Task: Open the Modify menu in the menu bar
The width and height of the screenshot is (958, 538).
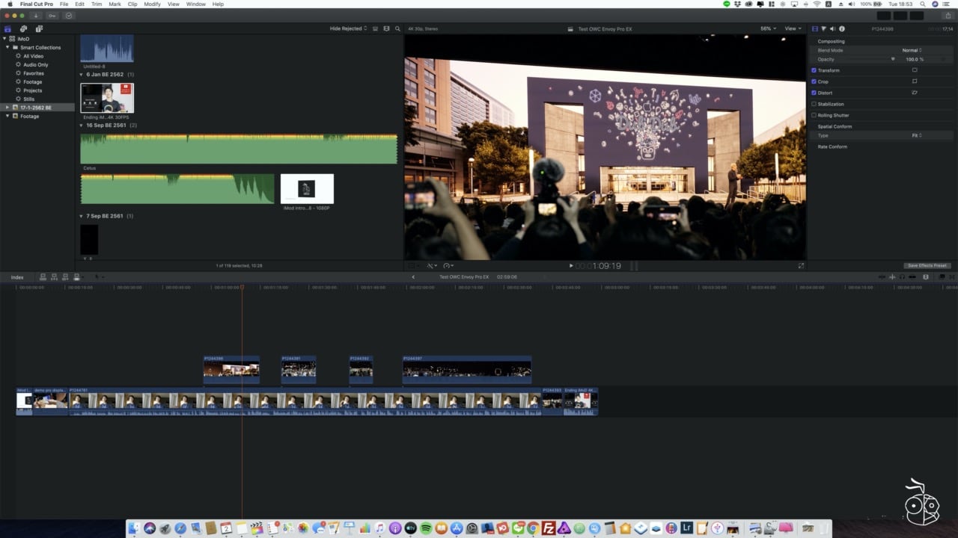Action: click(152, 4)
